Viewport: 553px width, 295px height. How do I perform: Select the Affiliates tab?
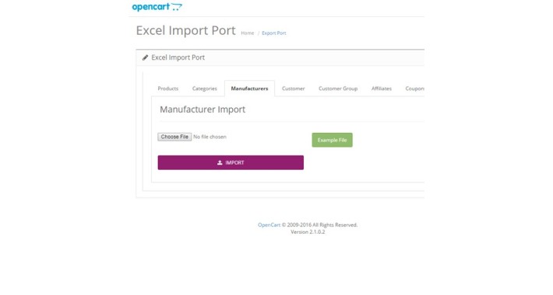click(x=381, y=88)
